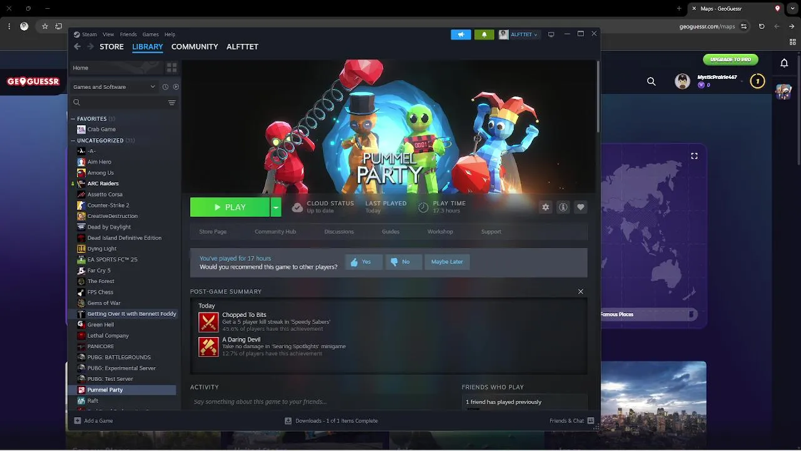Select Getting Over It with Bennett Foddy

(x=131, y=314)
